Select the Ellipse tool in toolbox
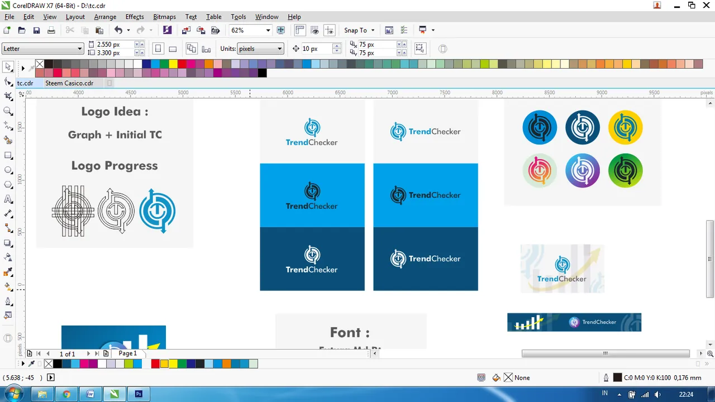Screen dimensions: 715x402 pyautogui.click(x=8, y=170)
